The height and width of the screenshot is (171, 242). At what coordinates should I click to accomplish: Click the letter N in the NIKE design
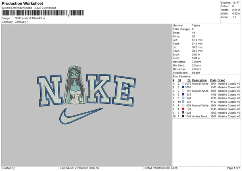[x=50, y=91]
